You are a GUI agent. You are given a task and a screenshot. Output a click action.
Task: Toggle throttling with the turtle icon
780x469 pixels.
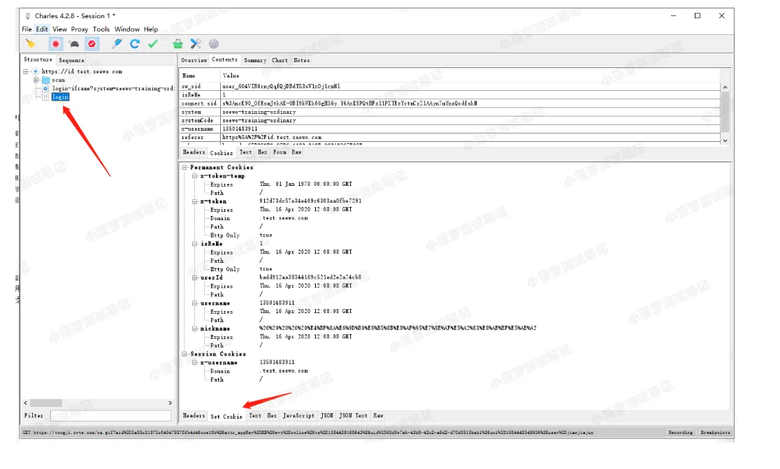pos(74,44)
